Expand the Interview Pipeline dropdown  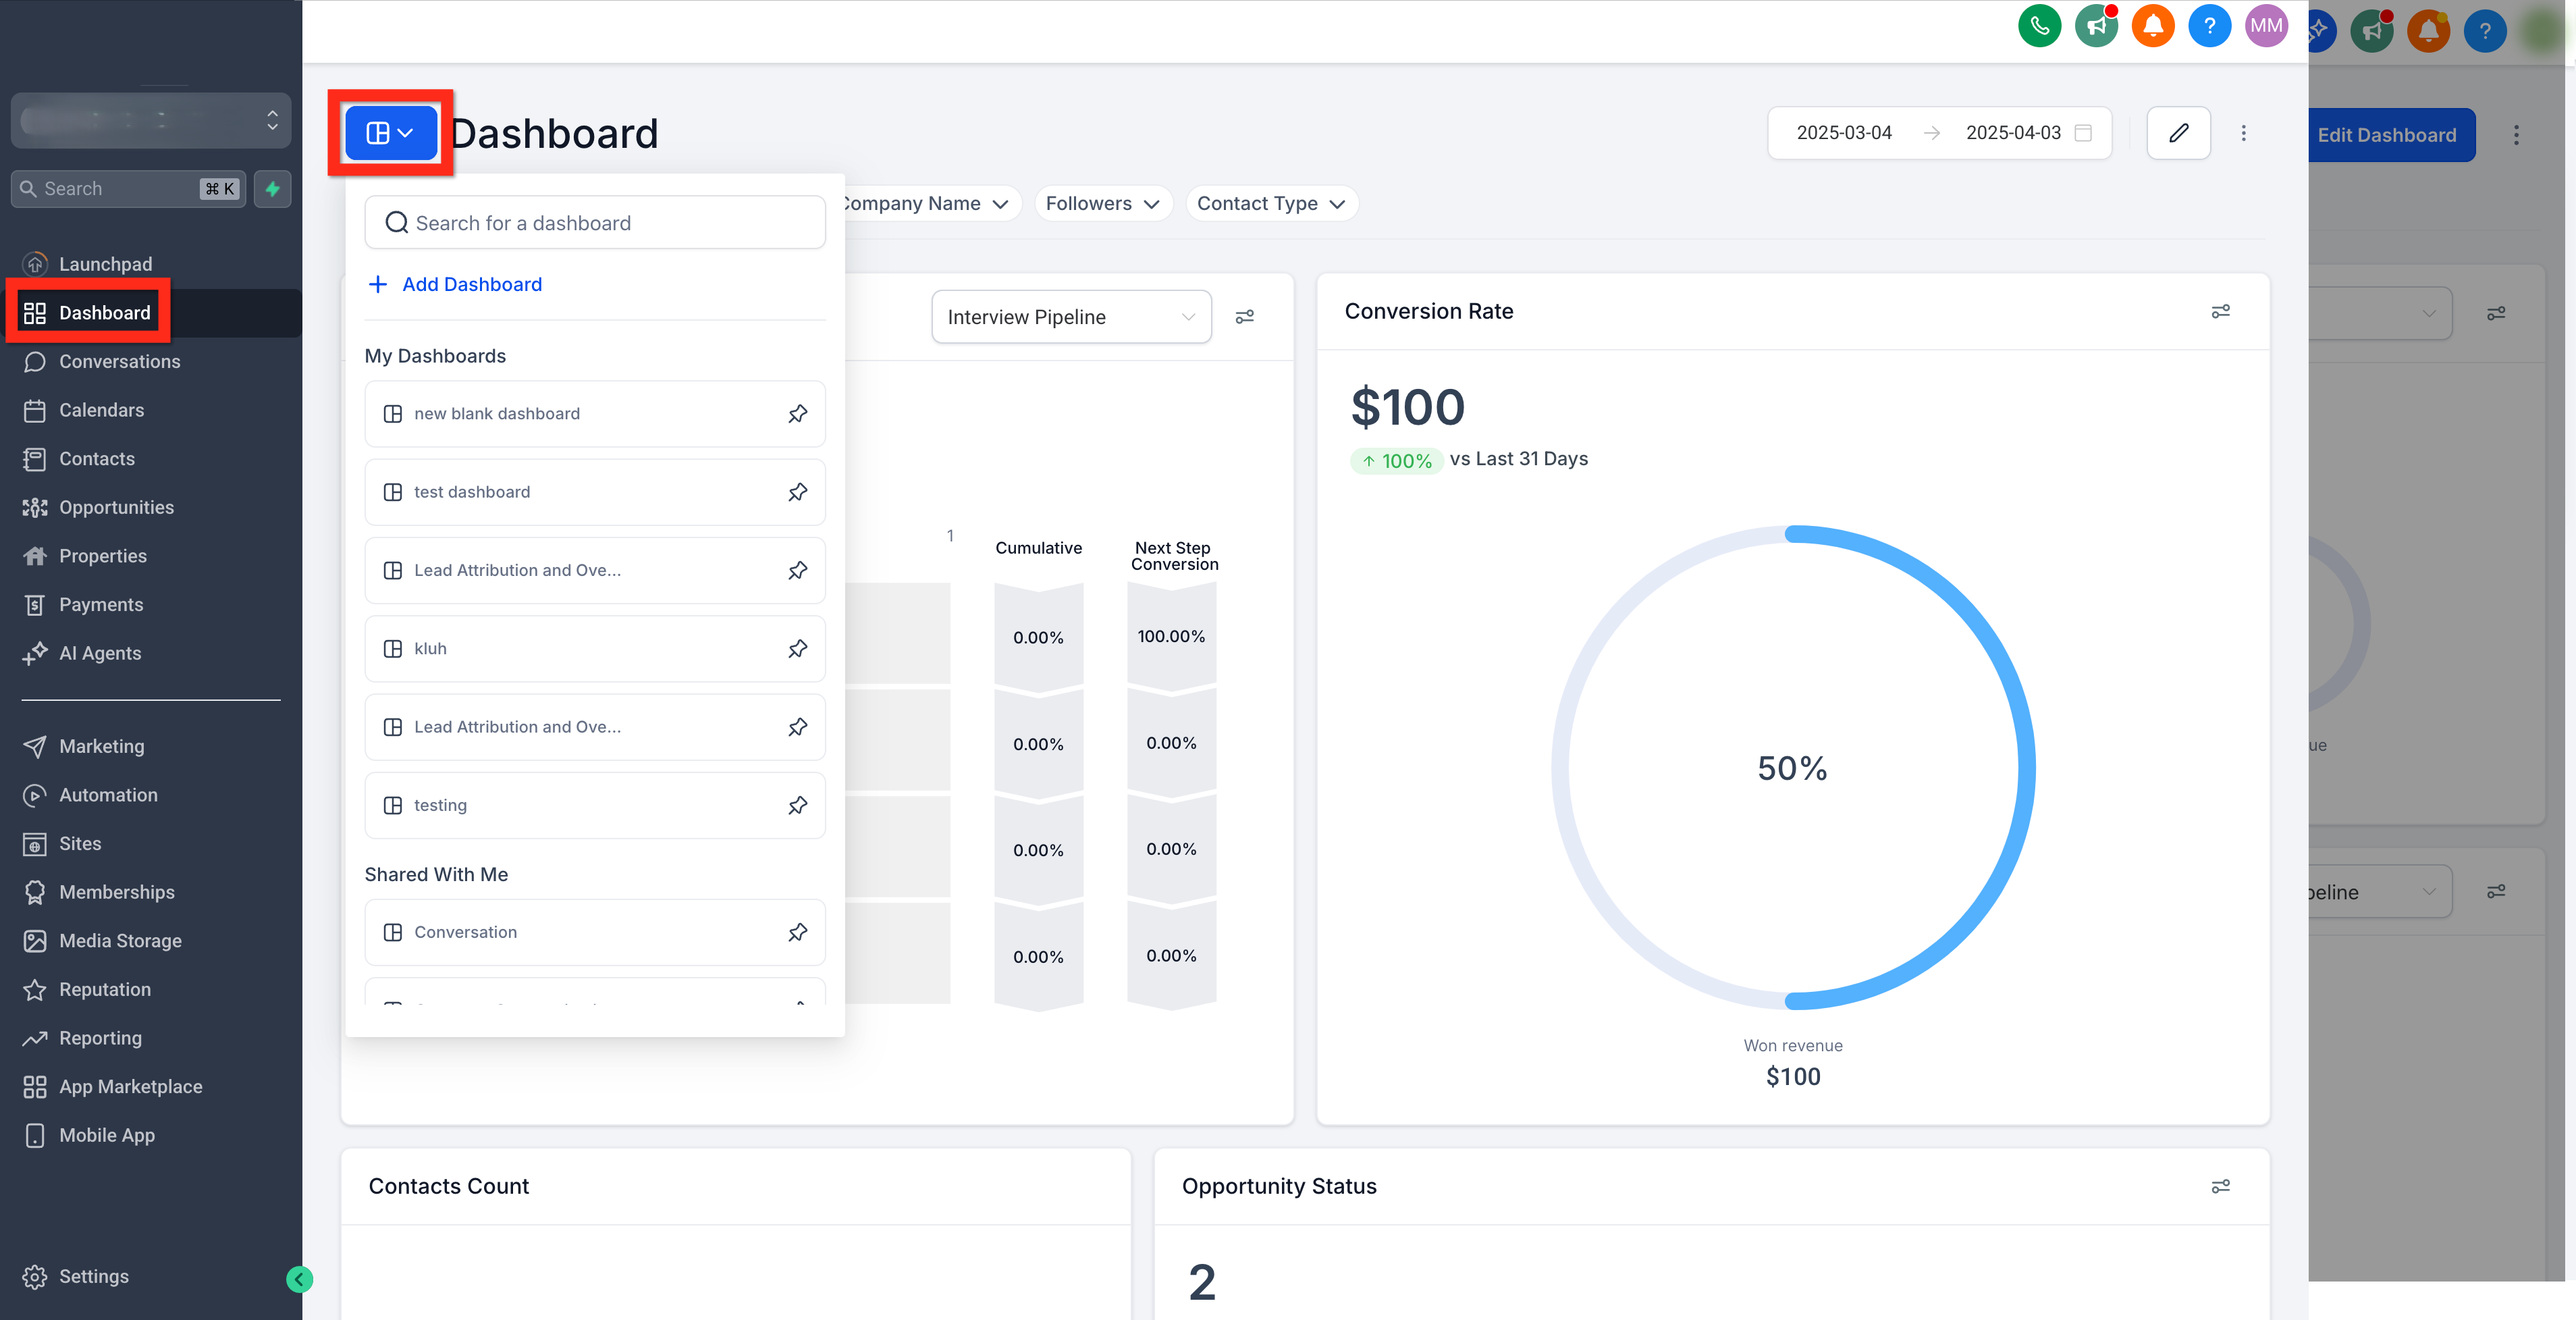1071,317
